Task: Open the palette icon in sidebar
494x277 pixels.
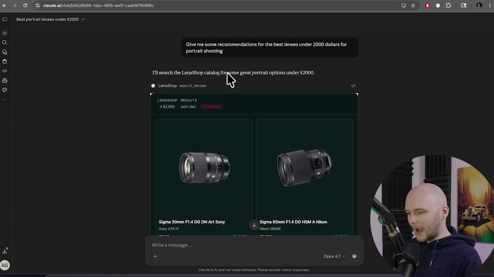Action: click(5, 90)
